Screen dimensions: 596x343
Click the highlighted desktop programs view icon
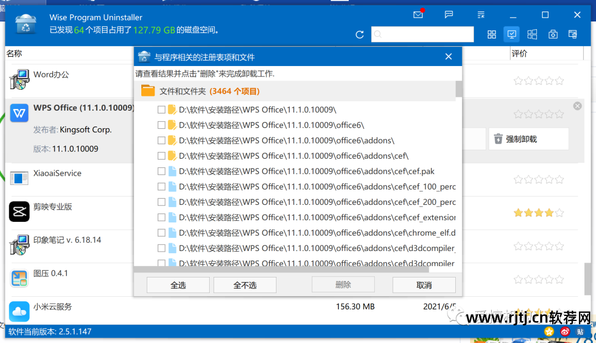pos(512,34)
